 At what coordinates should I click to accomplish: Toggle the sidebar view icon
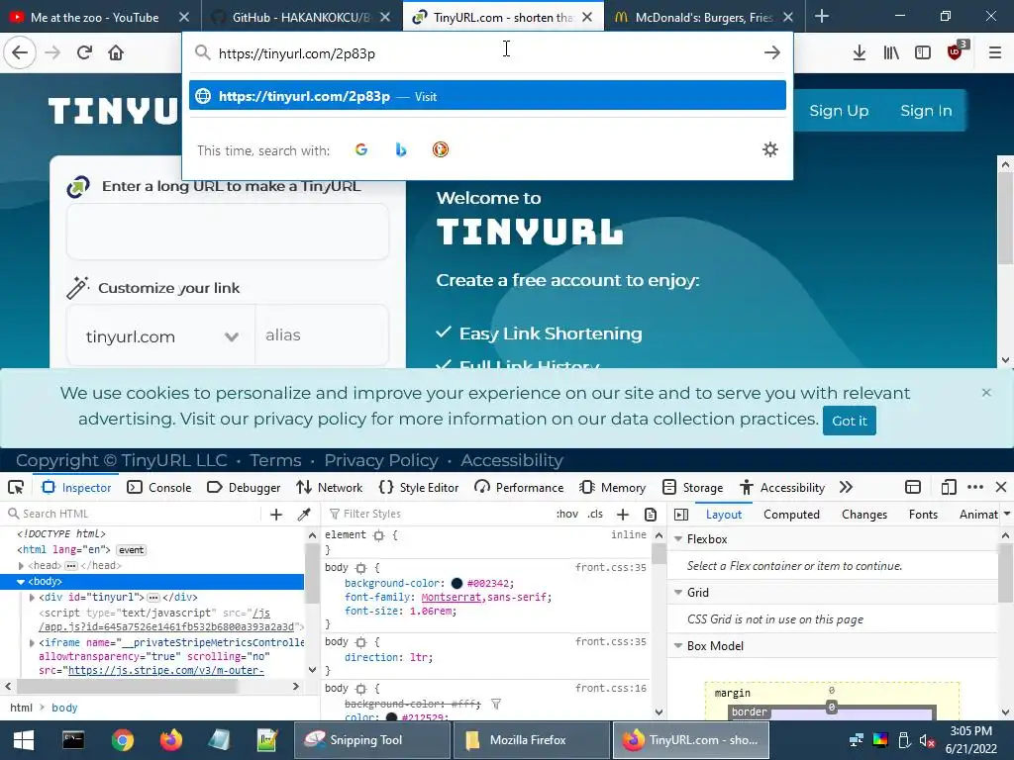(923, 53)
